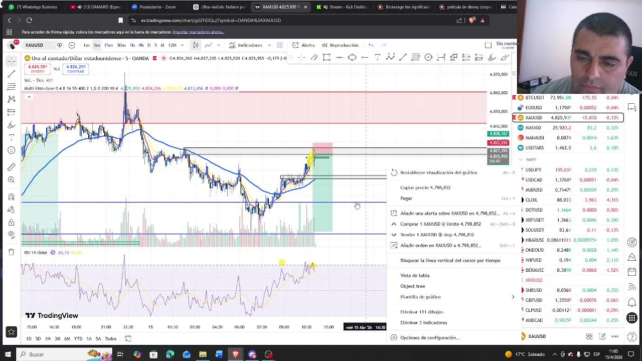
Task: Click the browser reload button
Action: click(29, 21)
